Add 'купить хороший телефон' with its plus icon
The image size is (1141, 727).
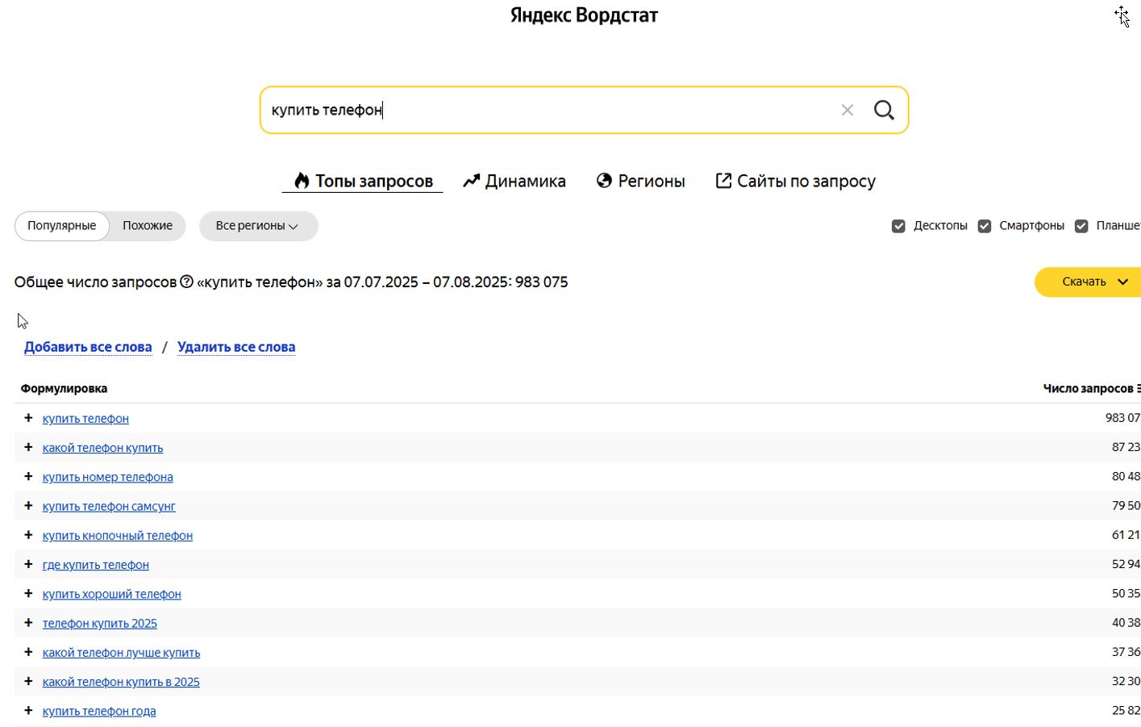28,593
